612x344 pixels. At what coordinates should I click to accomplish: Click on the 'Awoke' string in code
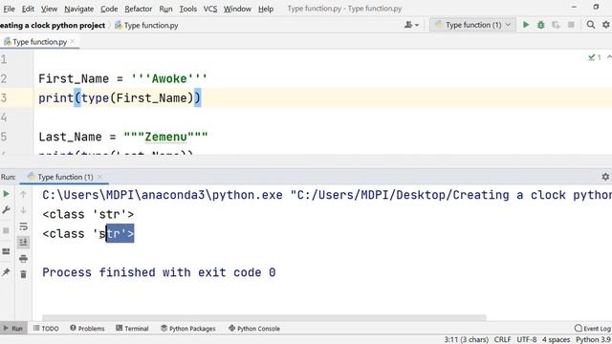click(x=169, y=78)
